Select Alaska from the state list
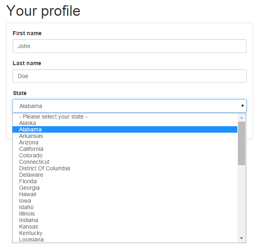 point(125,123)
